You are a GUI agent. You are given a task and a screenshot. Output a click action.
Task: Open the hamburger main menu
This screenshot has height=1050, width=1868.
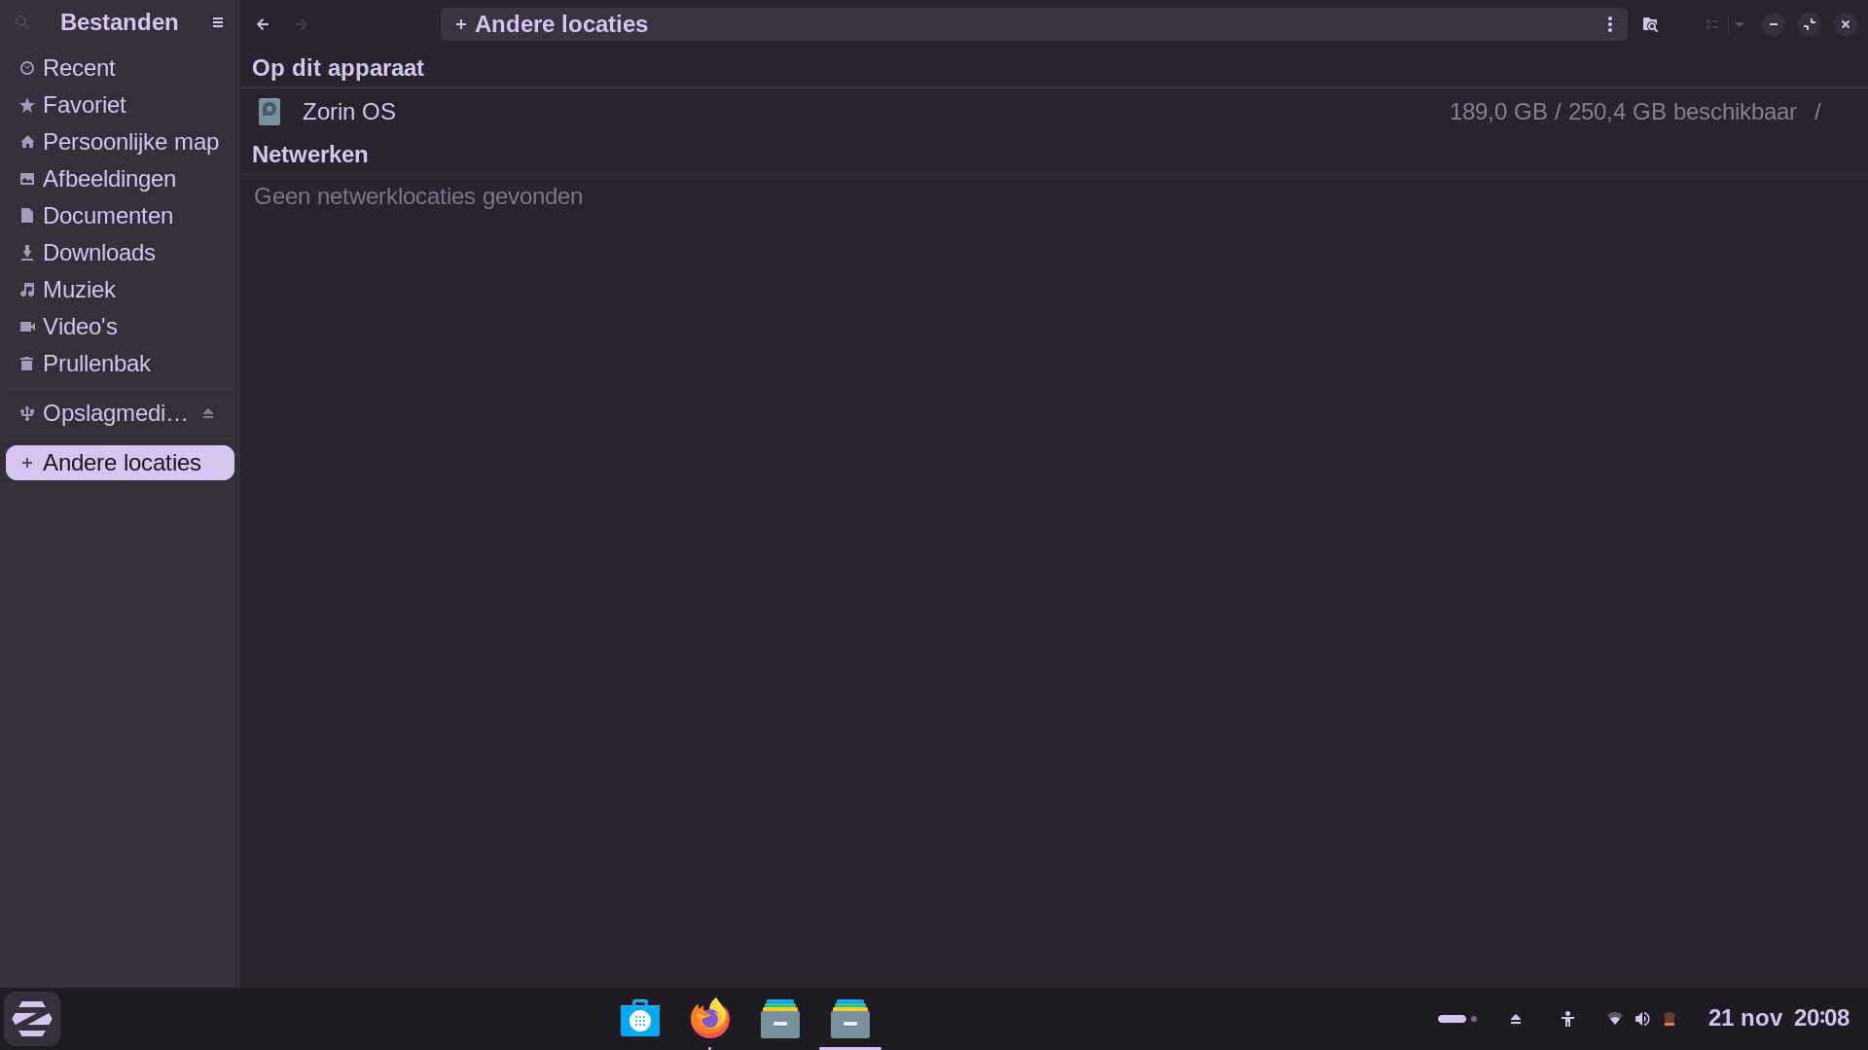[x=218, y=23]
